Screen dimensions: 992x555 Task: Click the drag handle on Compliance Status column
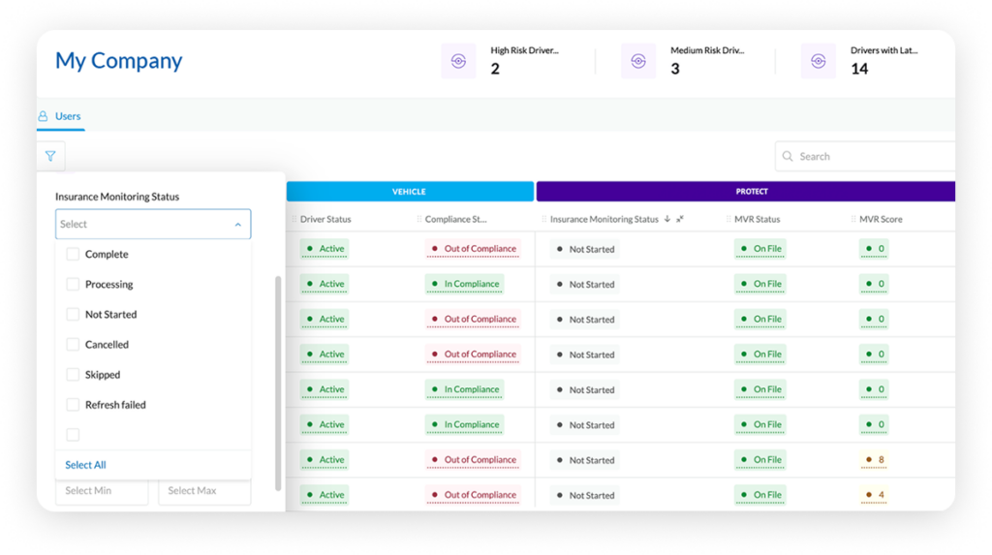(x=419, y=220)
